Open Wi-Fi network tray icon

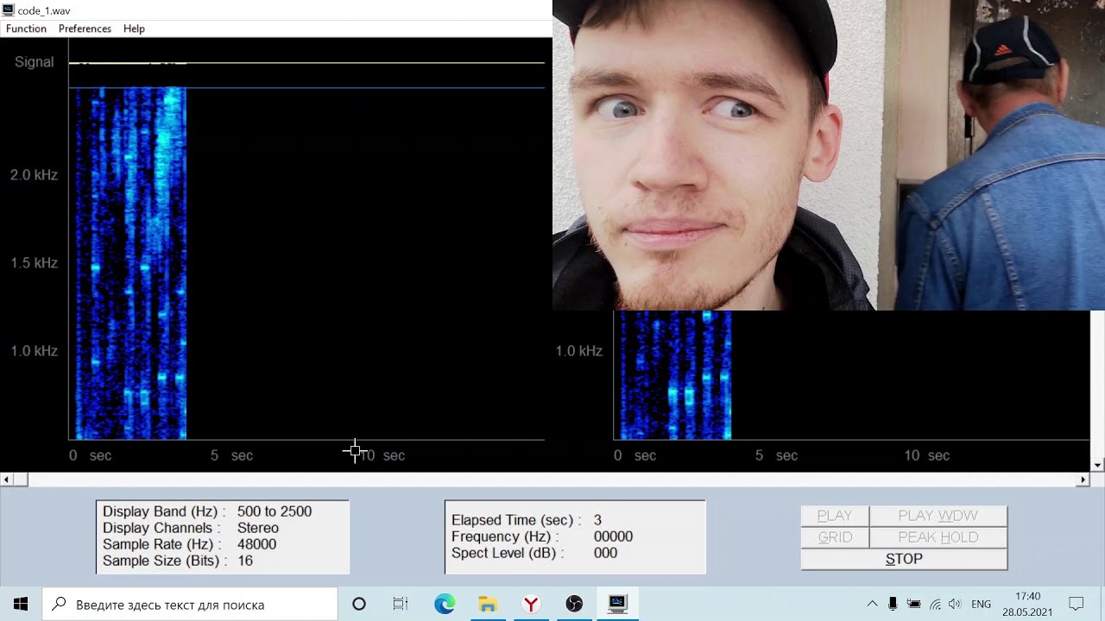[x=935, y=605]
